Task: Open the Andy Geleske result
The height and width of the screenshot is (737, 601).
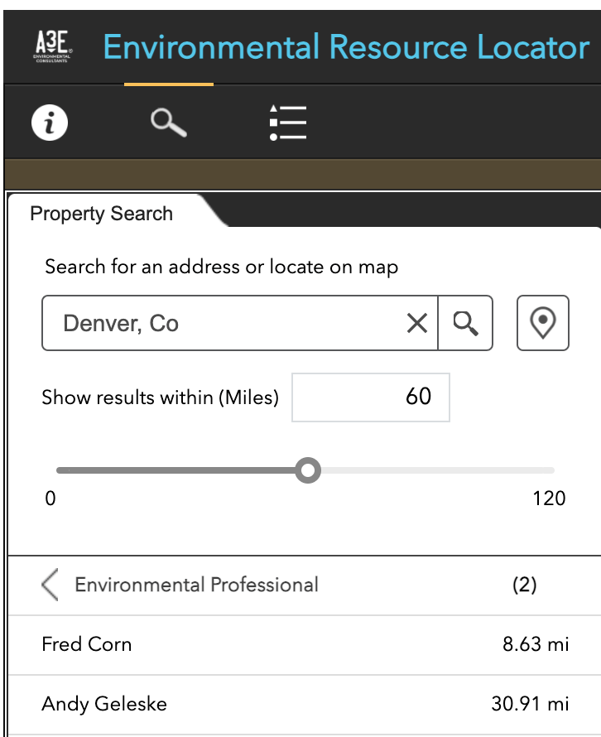Action: [304, 704]
